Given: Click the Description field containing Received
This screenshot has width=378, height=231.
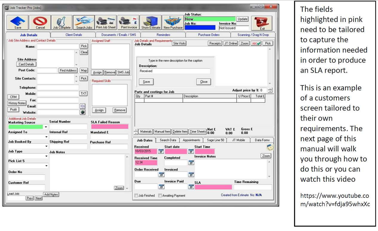Looking at the screenshot, I should pyautogui.click(x=175, y=71).
